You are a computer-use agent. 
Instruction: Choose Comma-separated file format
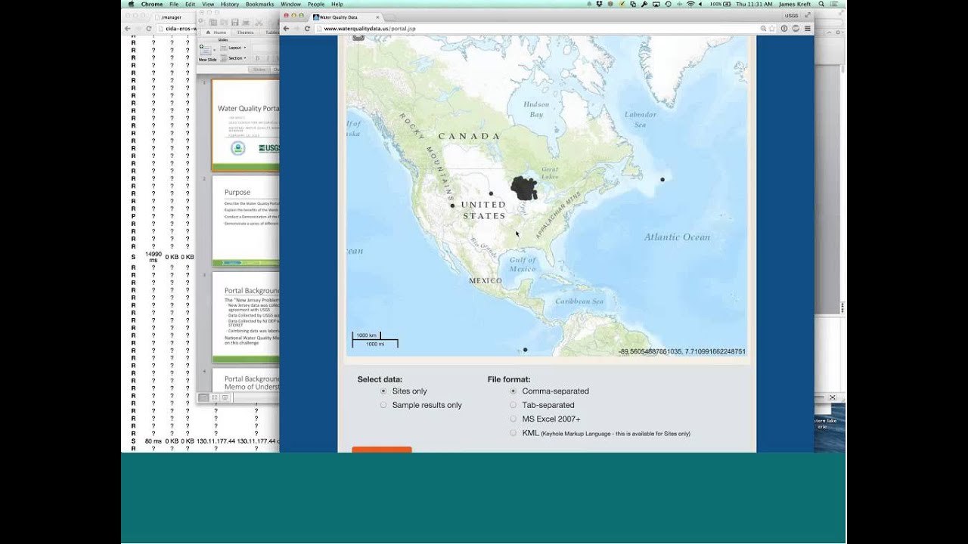click(x=513, y=391)
